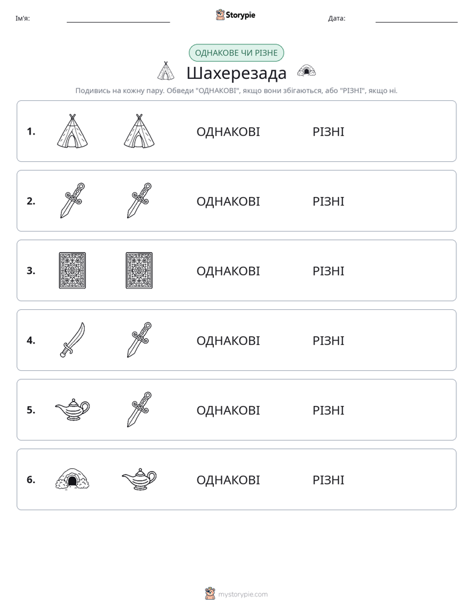Click the Дата date line field
473x613 pixels.
tap(417, 19)
